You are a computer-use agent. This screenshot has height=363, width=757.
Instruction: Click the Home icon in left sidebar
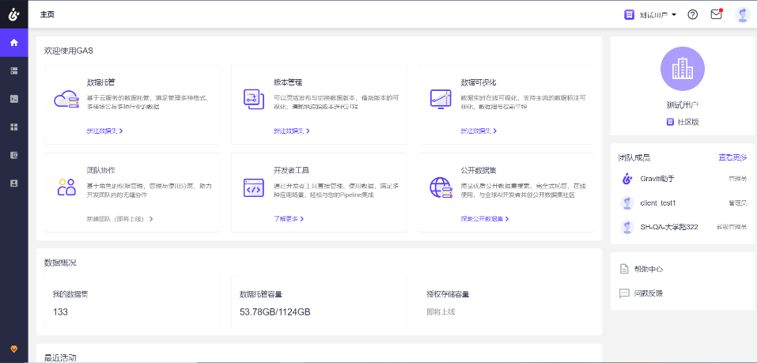click(x=13, y=43)
